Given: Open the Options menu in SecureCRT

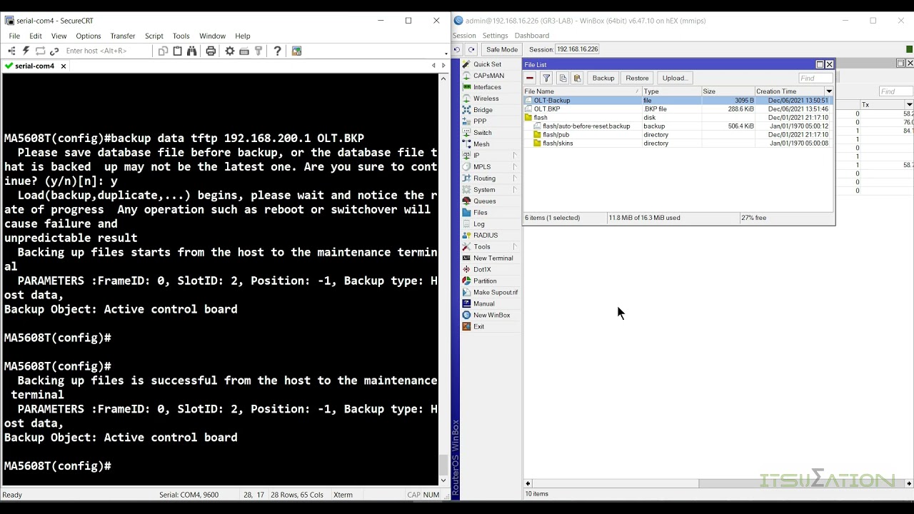Looking at the screenshot, I should (x=89, y=36).
